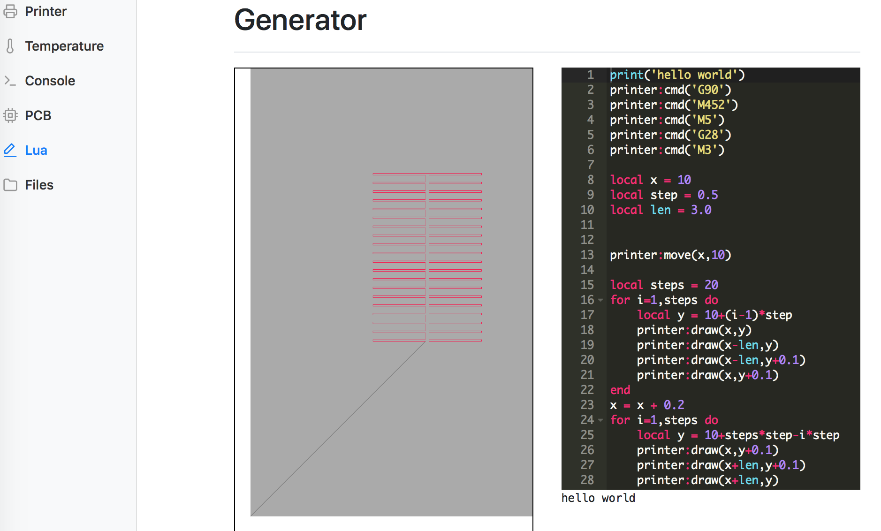
Task: Click the PCB chip icon
Action: click(x=10, y=115)
